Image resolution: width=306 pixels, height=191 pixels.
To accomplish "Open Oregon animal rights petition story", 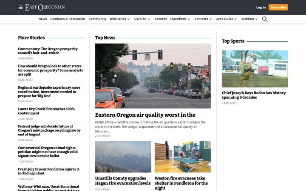I will [48, 152].
